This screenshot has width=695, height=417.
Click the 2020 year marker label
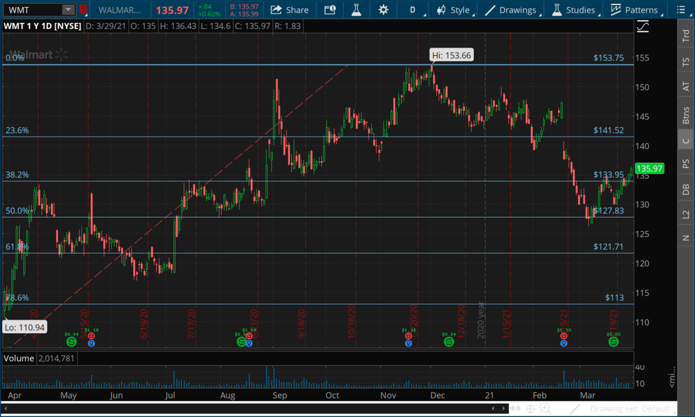tap(480, 320)
